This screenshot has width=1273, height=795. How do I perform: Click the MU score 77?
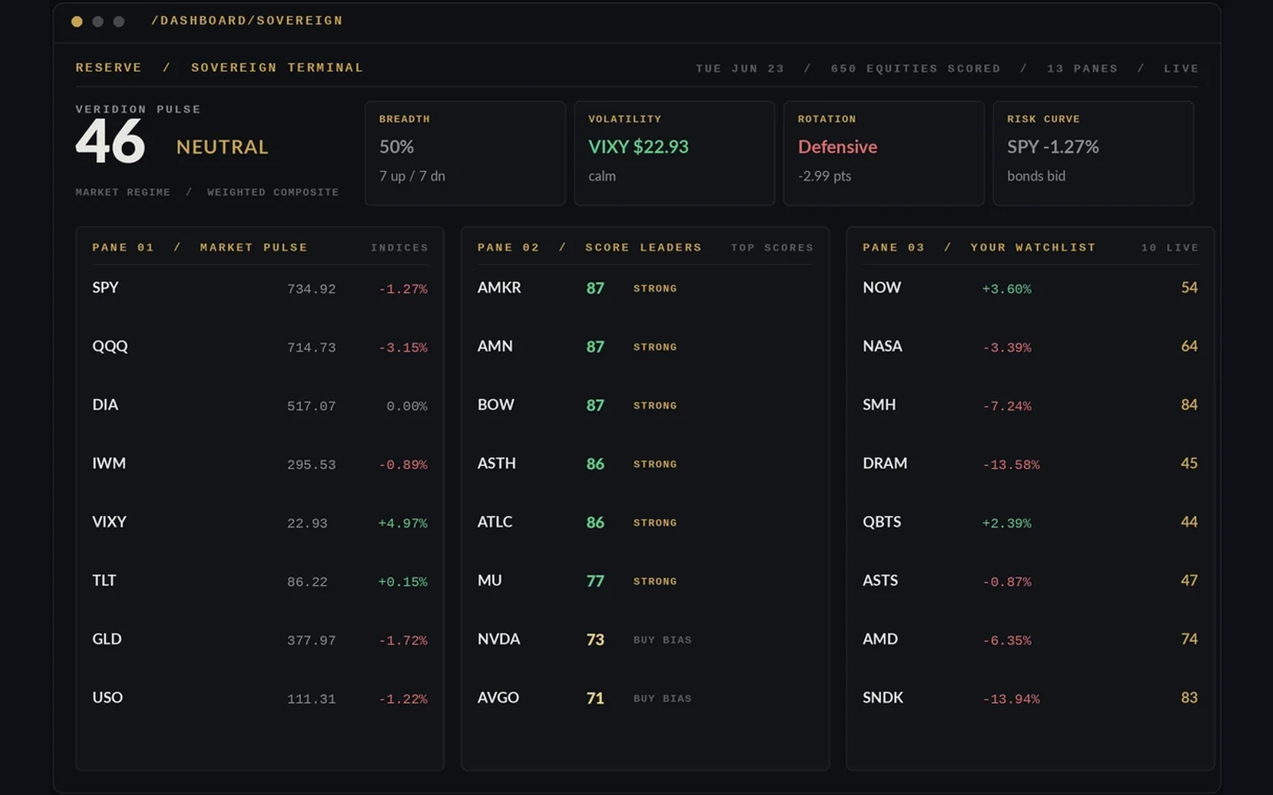coord(595,581)
